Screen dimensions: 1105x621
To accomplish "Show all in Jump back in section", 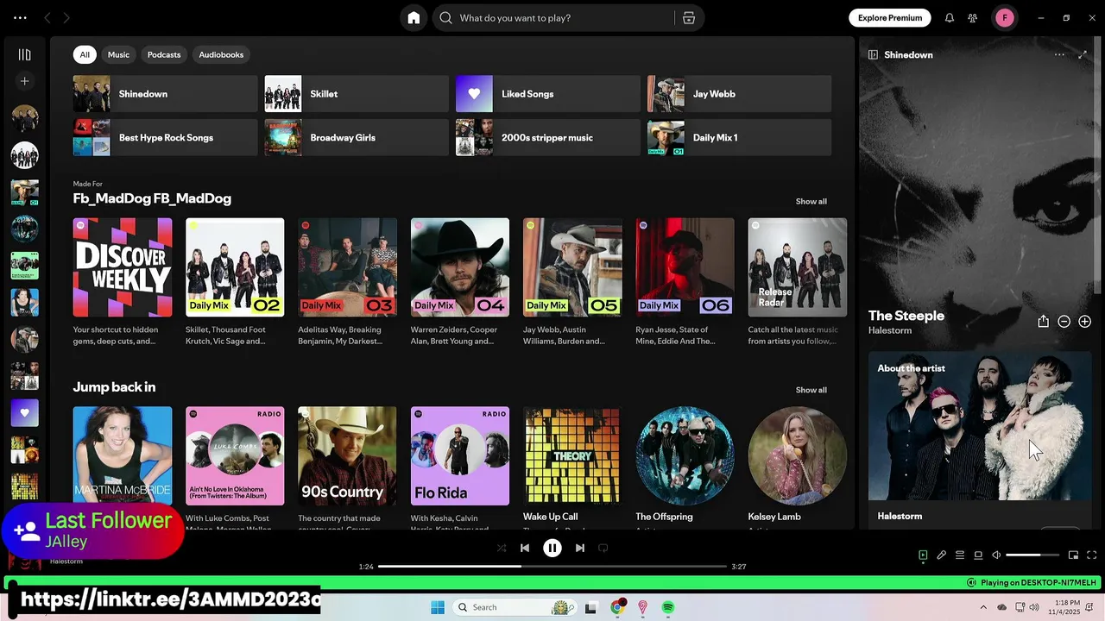I will 811,390.
